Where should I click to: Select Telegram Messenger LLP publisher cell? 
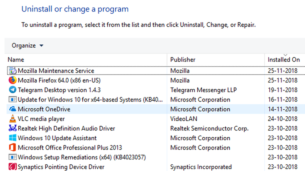[x=203, y=90]
